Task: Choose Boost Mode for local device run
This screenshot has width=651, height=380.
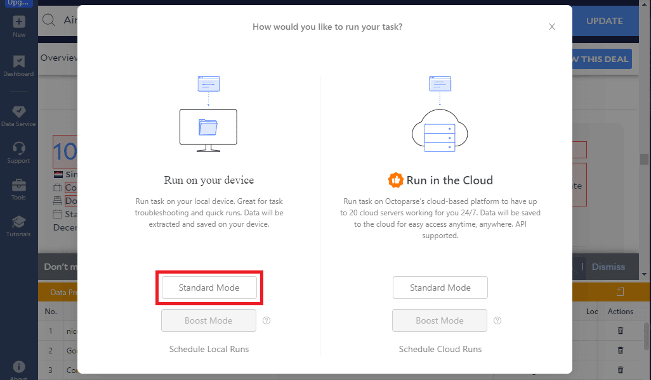Action: 208,320
